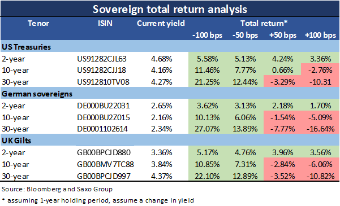The image size is (340, 206).
Task: Click the UK Gilts section row
Action: 170,141
